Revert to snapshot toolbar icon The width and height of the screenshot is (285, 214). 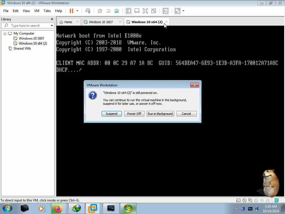(108, 11)
